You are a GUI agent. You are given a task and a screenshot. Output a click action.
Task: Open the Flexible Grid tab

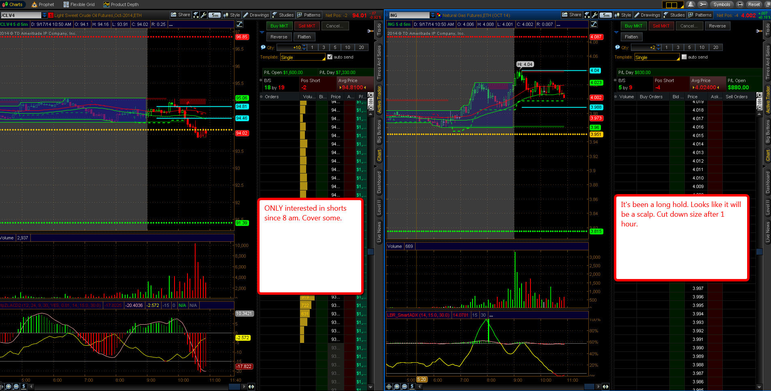click(79, 4)
